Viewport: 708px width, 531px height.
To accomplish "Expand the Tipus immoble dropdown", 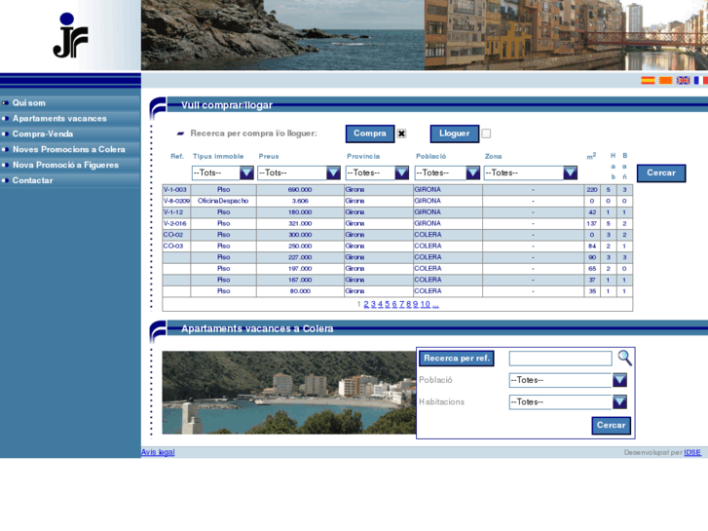I will [x=246, y=173].
